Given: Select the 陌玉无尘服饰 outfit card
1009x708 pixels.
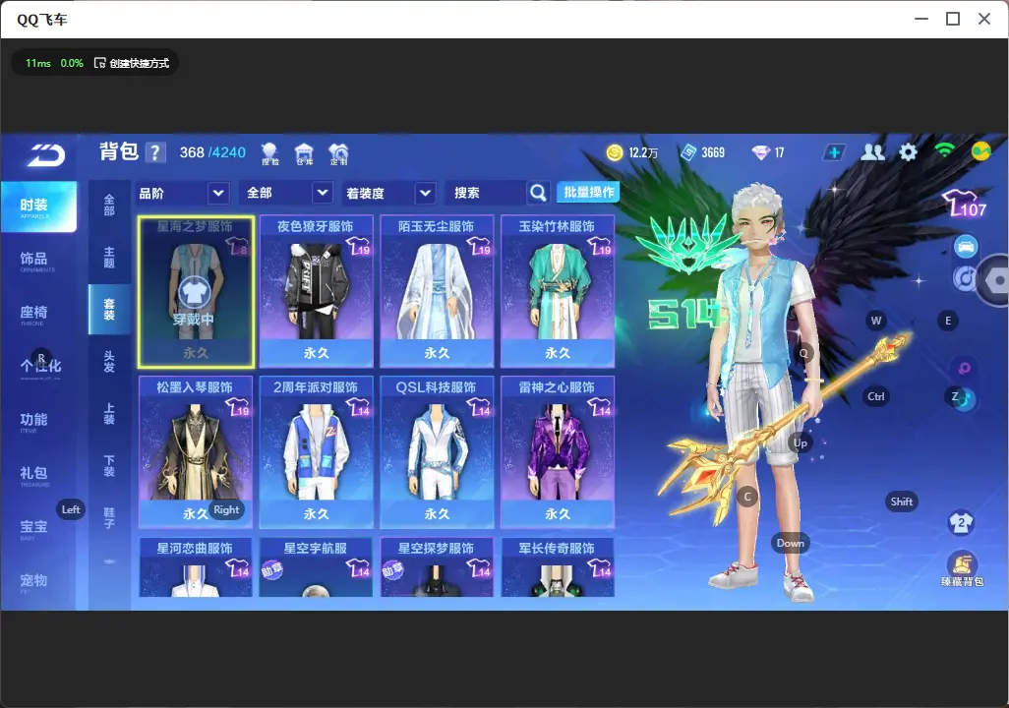Looking at the screenshot, I should pyautogui.click(x=437, y=292).
